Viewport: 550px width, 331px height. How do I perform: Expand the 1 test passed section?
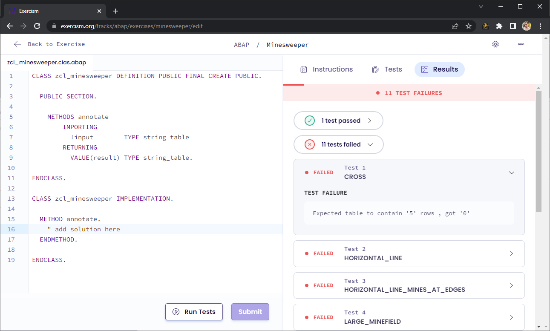point(338,121)
